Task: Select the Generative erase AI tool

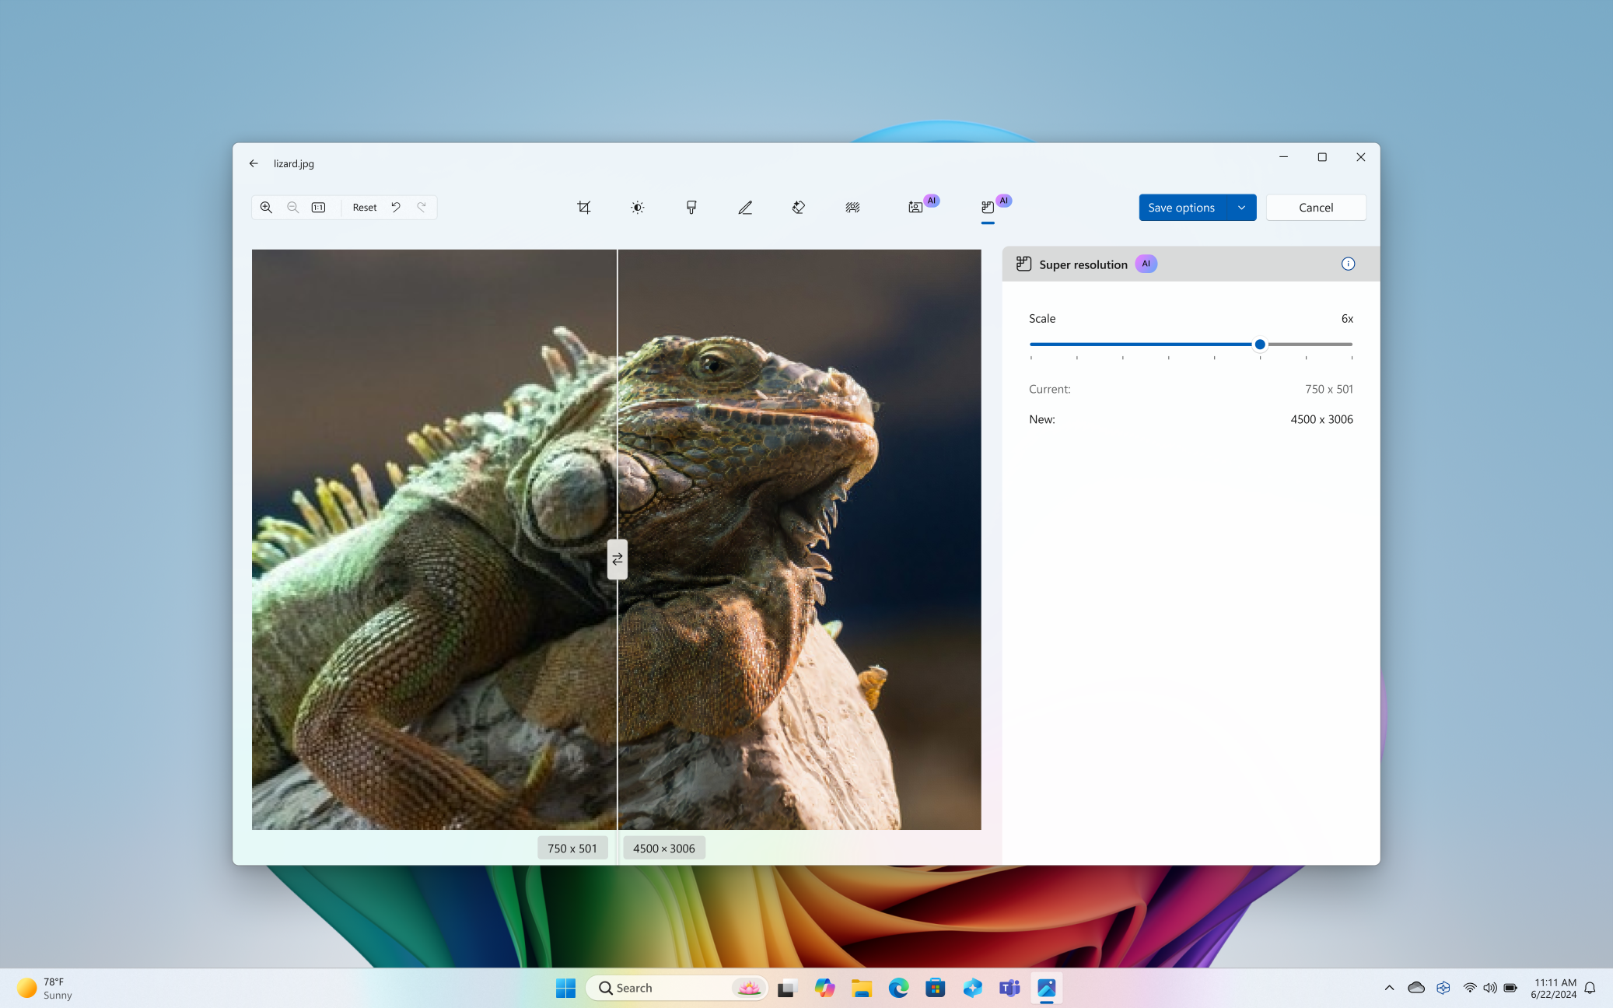Action: coord(799,207)
